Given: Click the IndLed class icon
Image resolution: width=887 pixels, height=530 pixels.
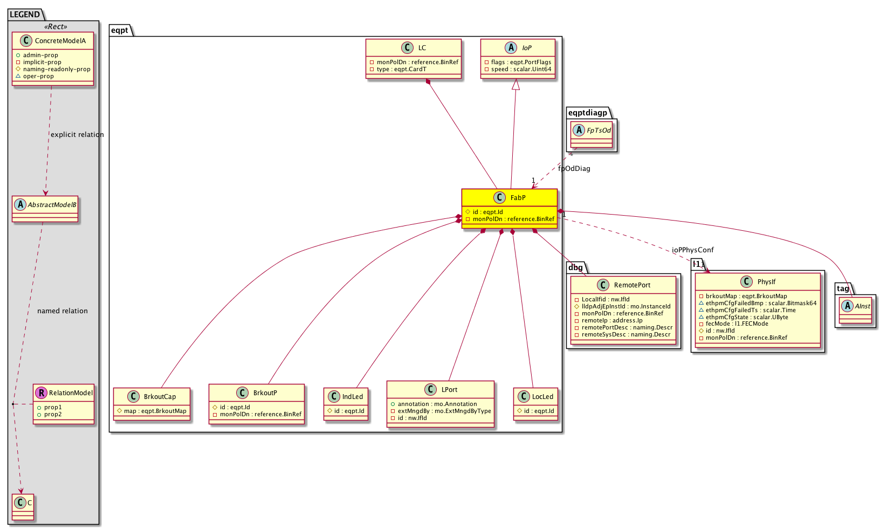Looking at the screenshot, I should [x=334, y=397].
